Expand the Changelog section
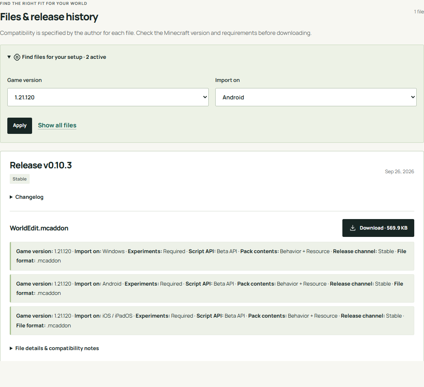The width and height of the screenshot is (424, 387). click(x=26, y=197)
